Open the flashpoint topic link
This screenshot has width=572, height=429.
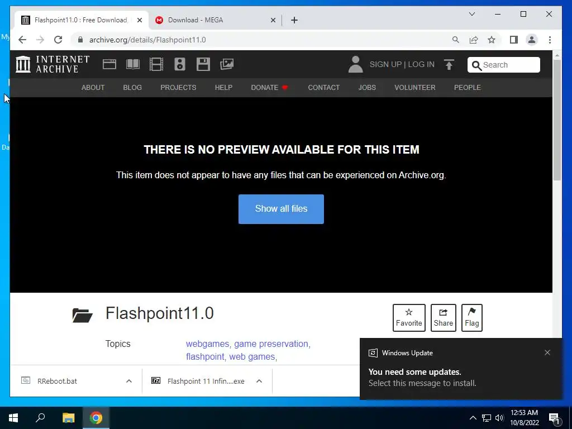coord(205,356)
